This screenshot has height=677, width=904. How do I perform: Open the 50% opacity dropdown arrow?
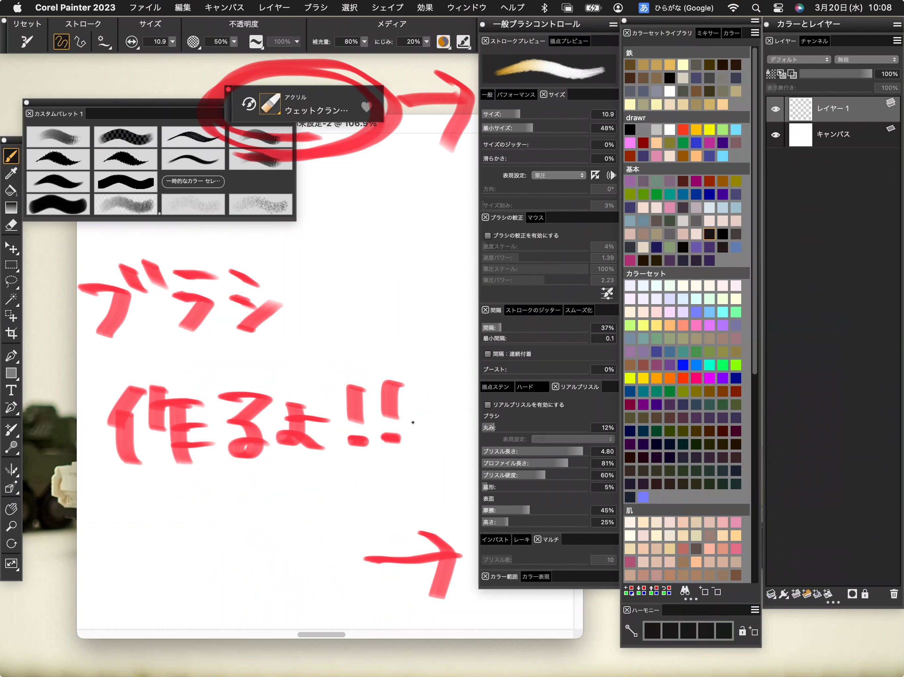234,42
